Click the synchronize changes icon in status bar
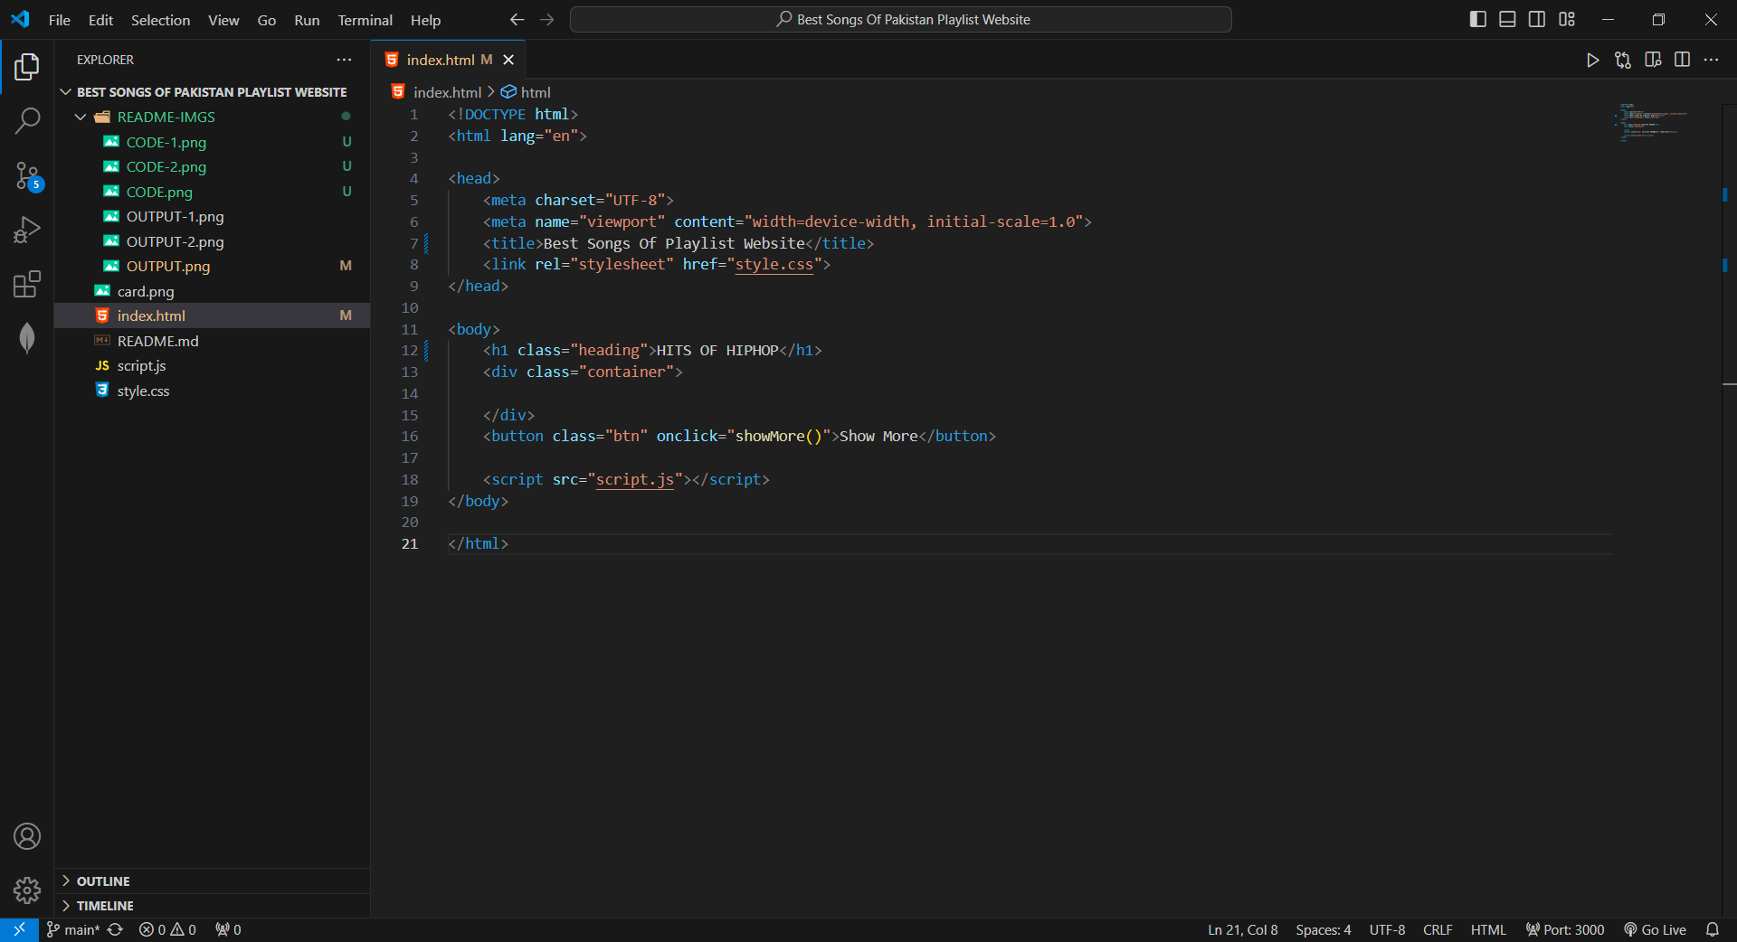 (x=115, y=929)
